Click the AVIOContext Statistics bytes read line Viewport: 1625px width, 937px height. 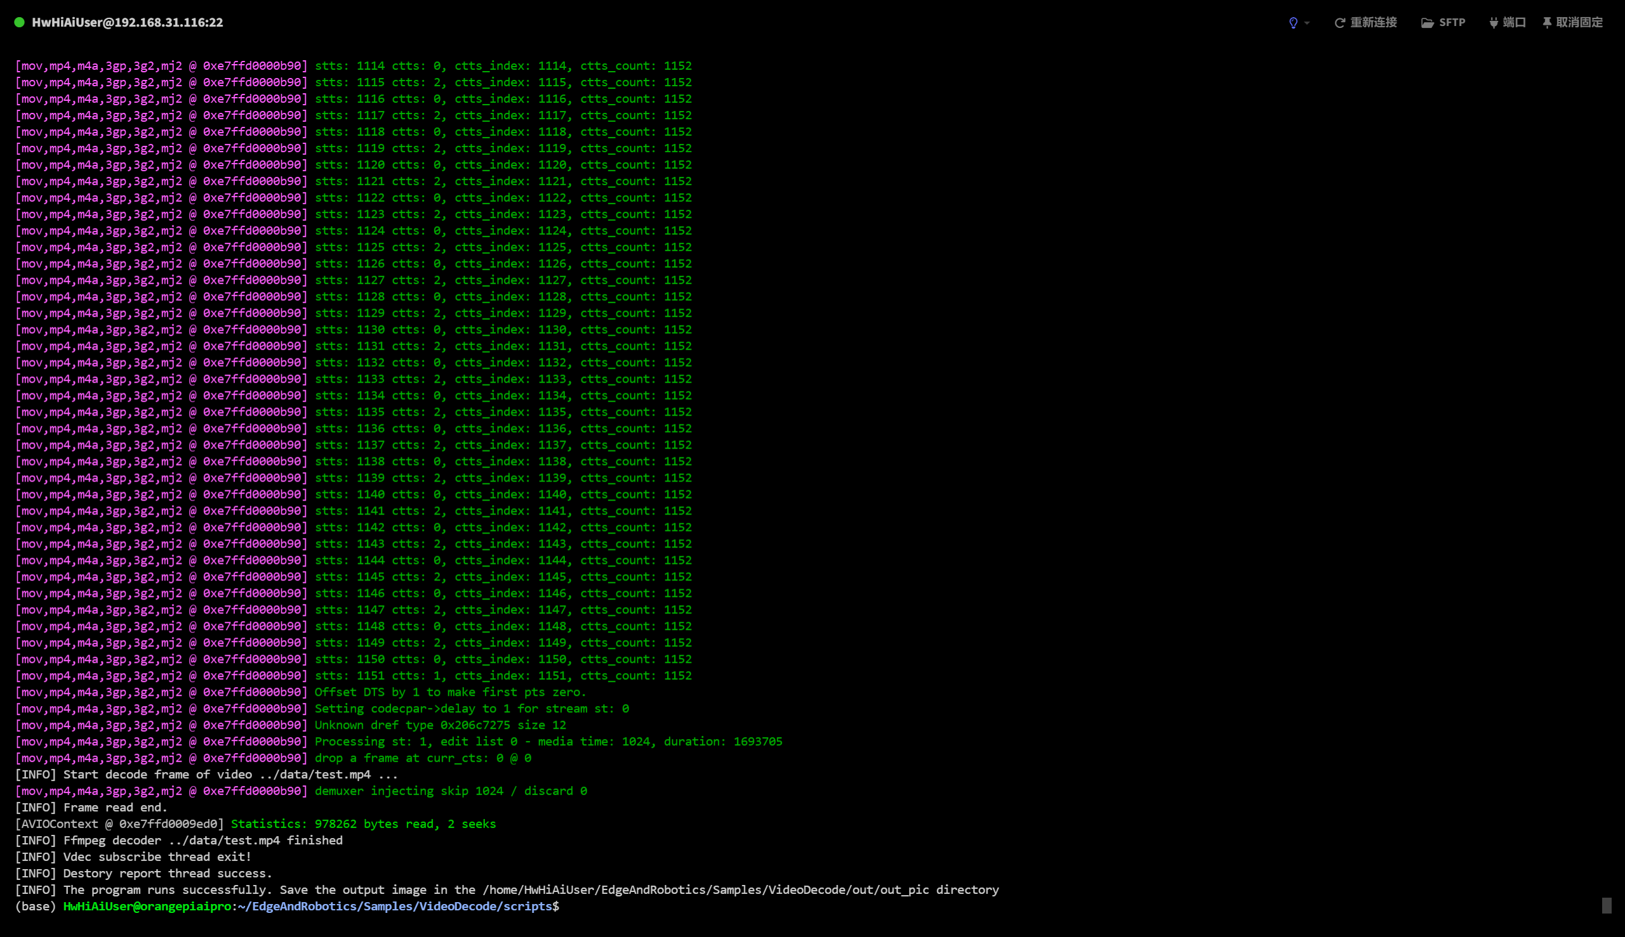pyautogui.click(x=363, y=823)
